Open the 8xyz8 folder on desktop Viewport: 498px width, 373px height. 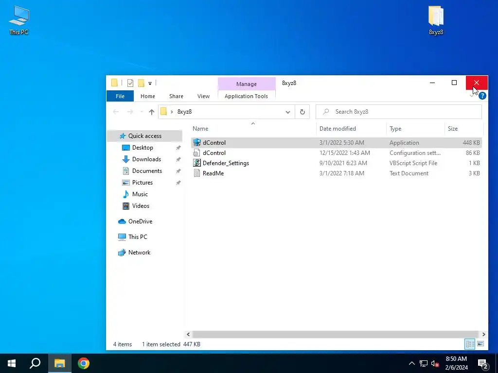click(436, 20)
